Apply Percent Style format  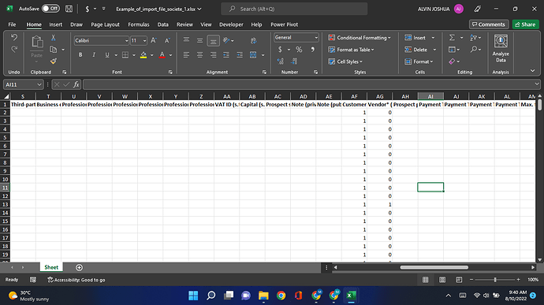point(299,50)
